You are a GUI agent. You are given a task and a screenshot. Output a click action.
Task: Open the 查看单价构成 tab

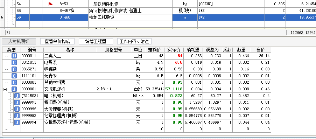click(x=57, y=42)
